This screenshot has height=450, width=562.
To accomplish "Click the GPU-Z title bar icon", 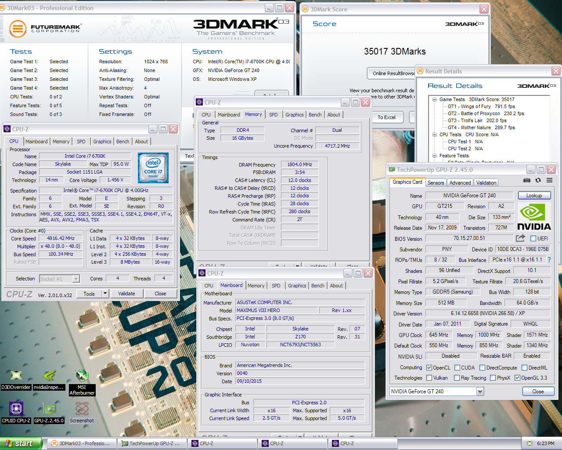I will pos(392,170).
